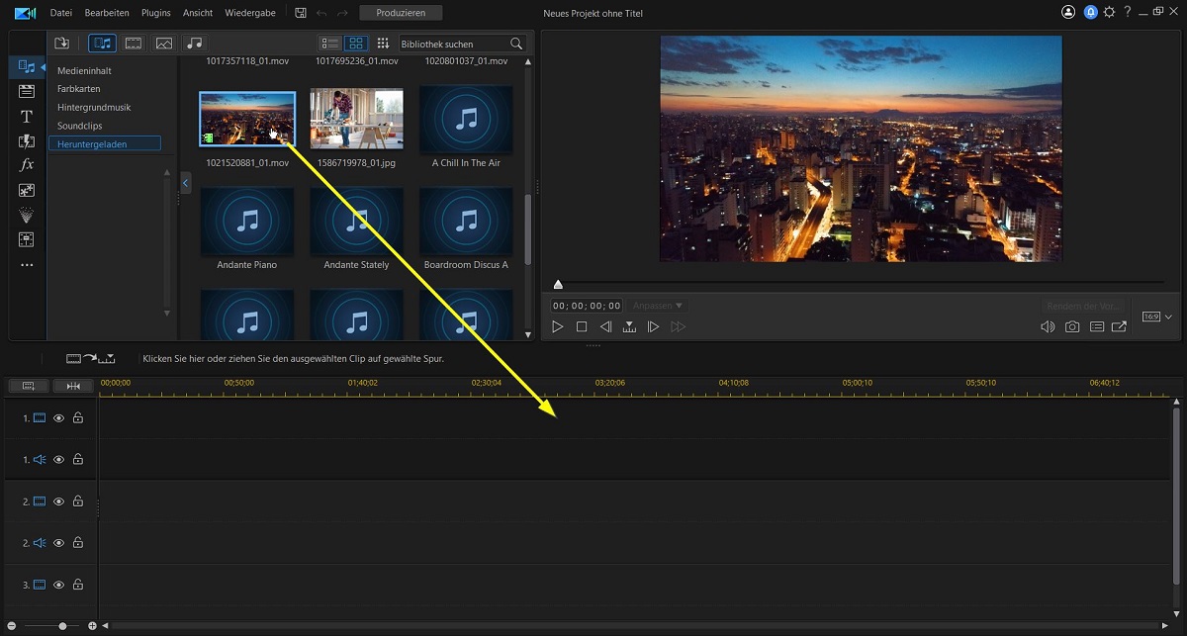Toggle visibility eye on video track 1

[x=58, y=418]
